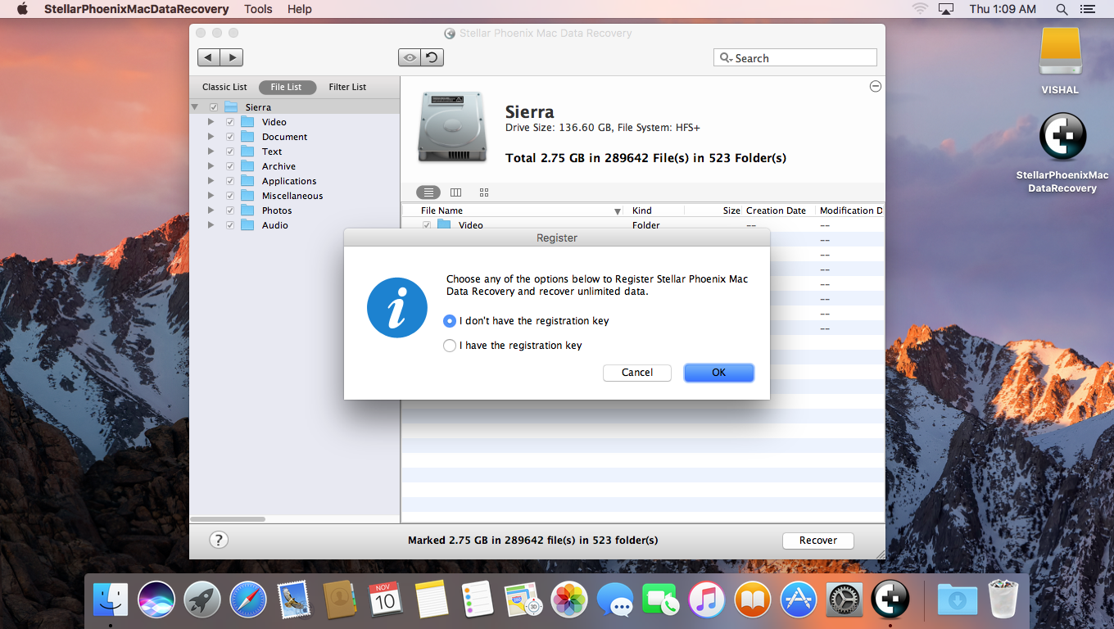The image size is (1114, 629).
Task: Toggle the Archive folder checkbox
Action: (230, 166)
